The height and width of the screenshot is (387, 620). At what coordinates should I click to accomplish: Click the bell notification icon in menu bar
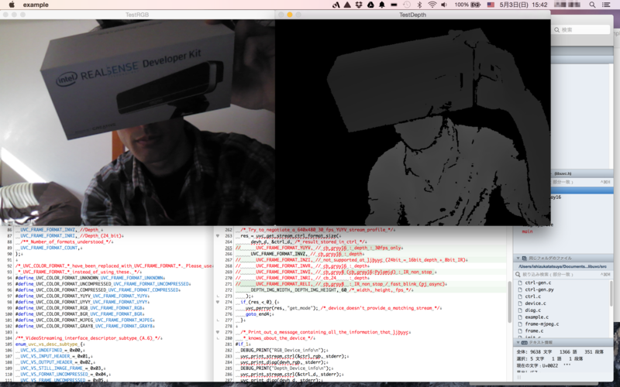click(x=382, y=5)
